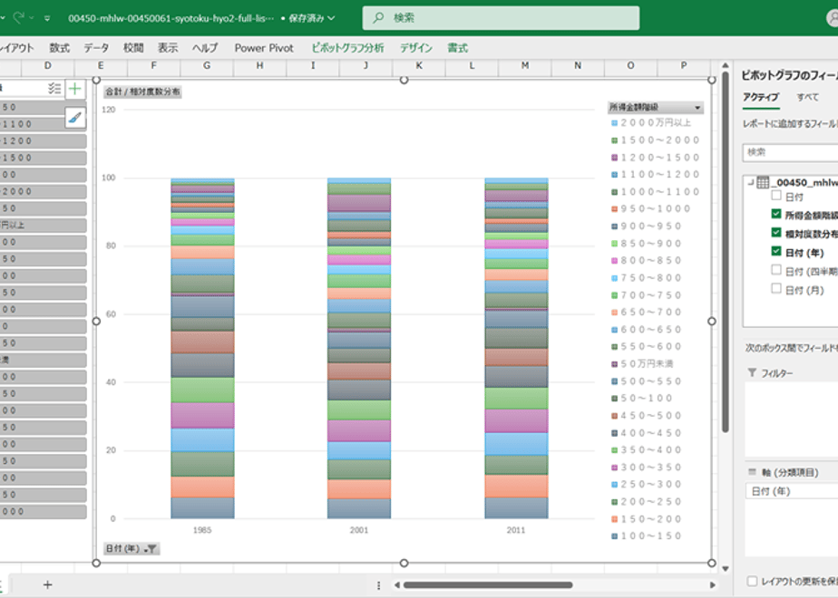Open the Quick Access Toolbar customize arrow
Viewport: 838px width, 598px height.
(47, 18)
